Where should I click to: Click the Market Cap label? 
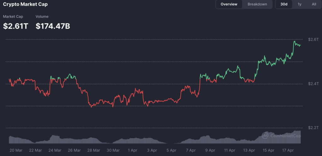point(13,16)
